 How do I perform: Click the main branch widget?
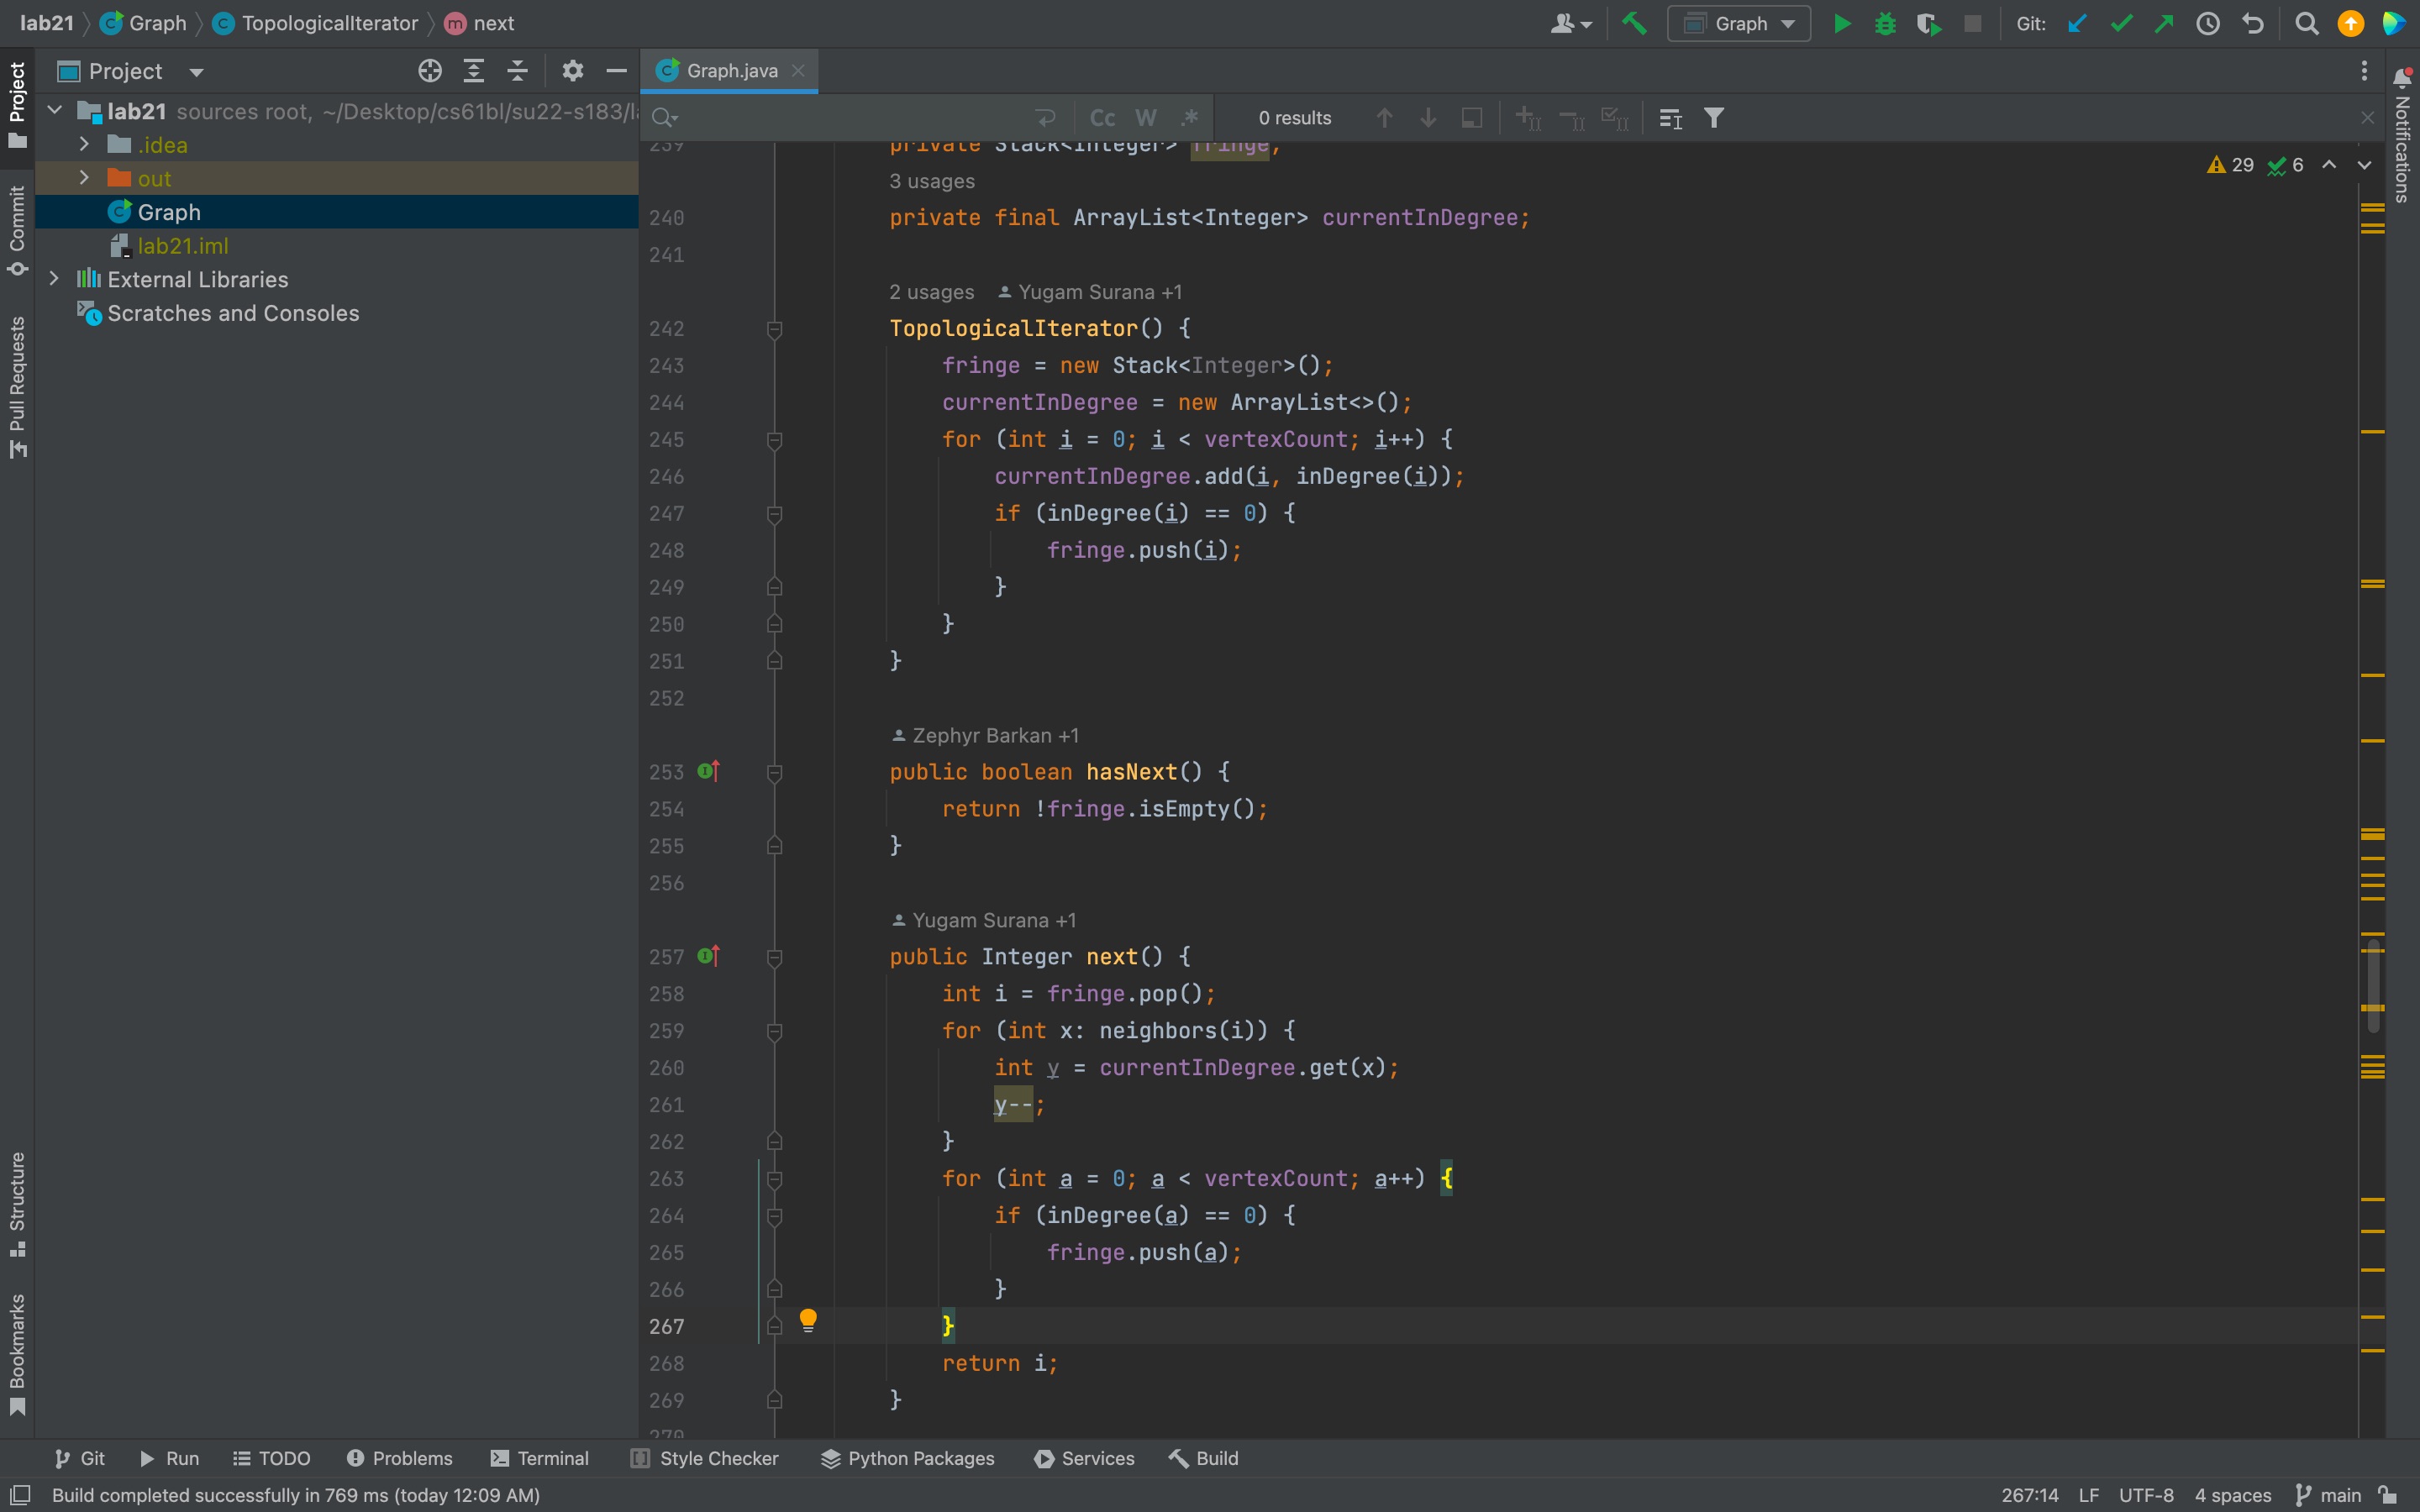click(2330, 1495)
